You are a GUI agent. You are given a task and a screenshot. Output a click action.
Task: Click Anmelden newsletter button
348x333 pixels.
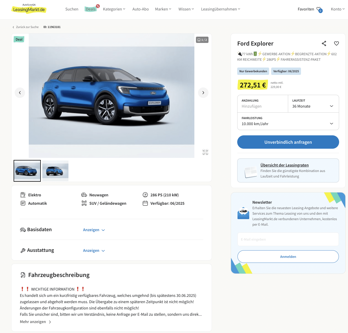coord(288,257)
